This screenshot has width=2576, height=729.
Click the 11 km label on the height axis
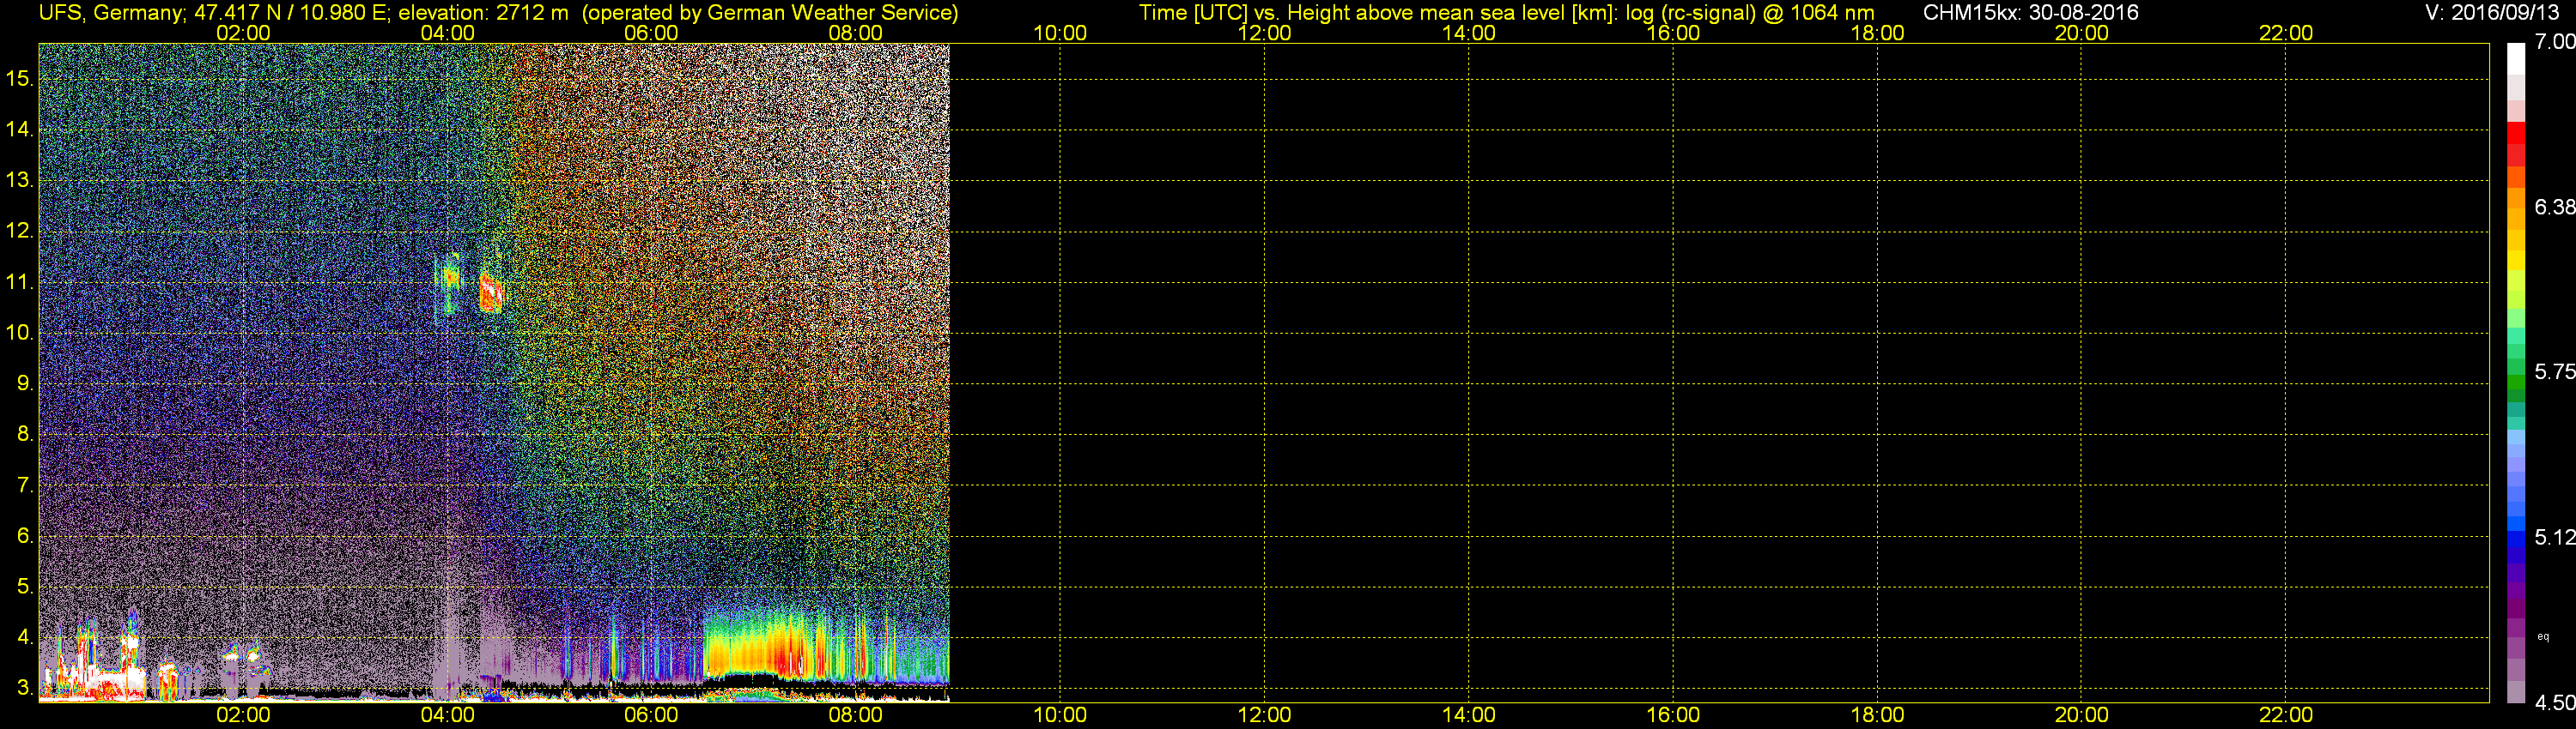(x=20, y=281)
